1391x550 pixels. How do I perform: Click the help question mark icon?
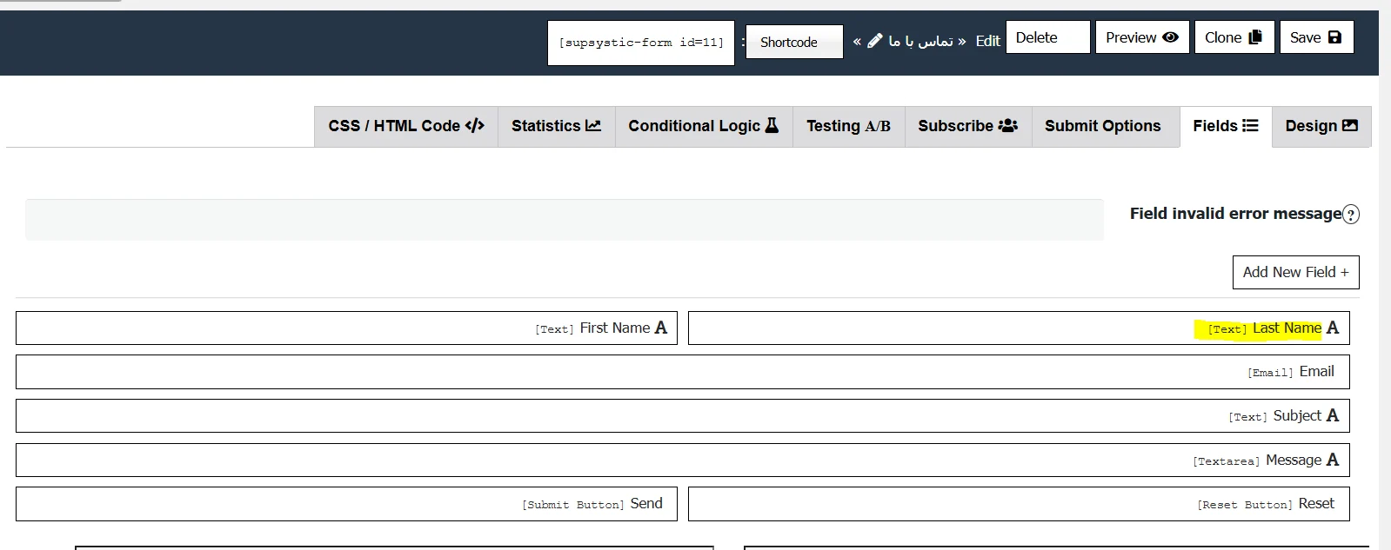coord(1350,215)
